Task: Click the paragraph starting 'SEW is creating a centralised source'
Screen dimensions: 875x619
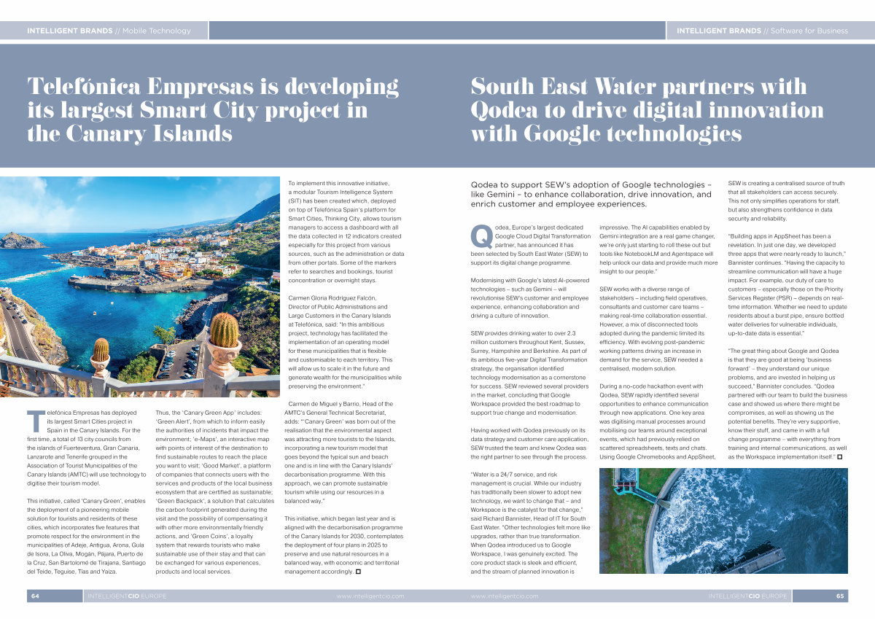Action: [787, 201]
